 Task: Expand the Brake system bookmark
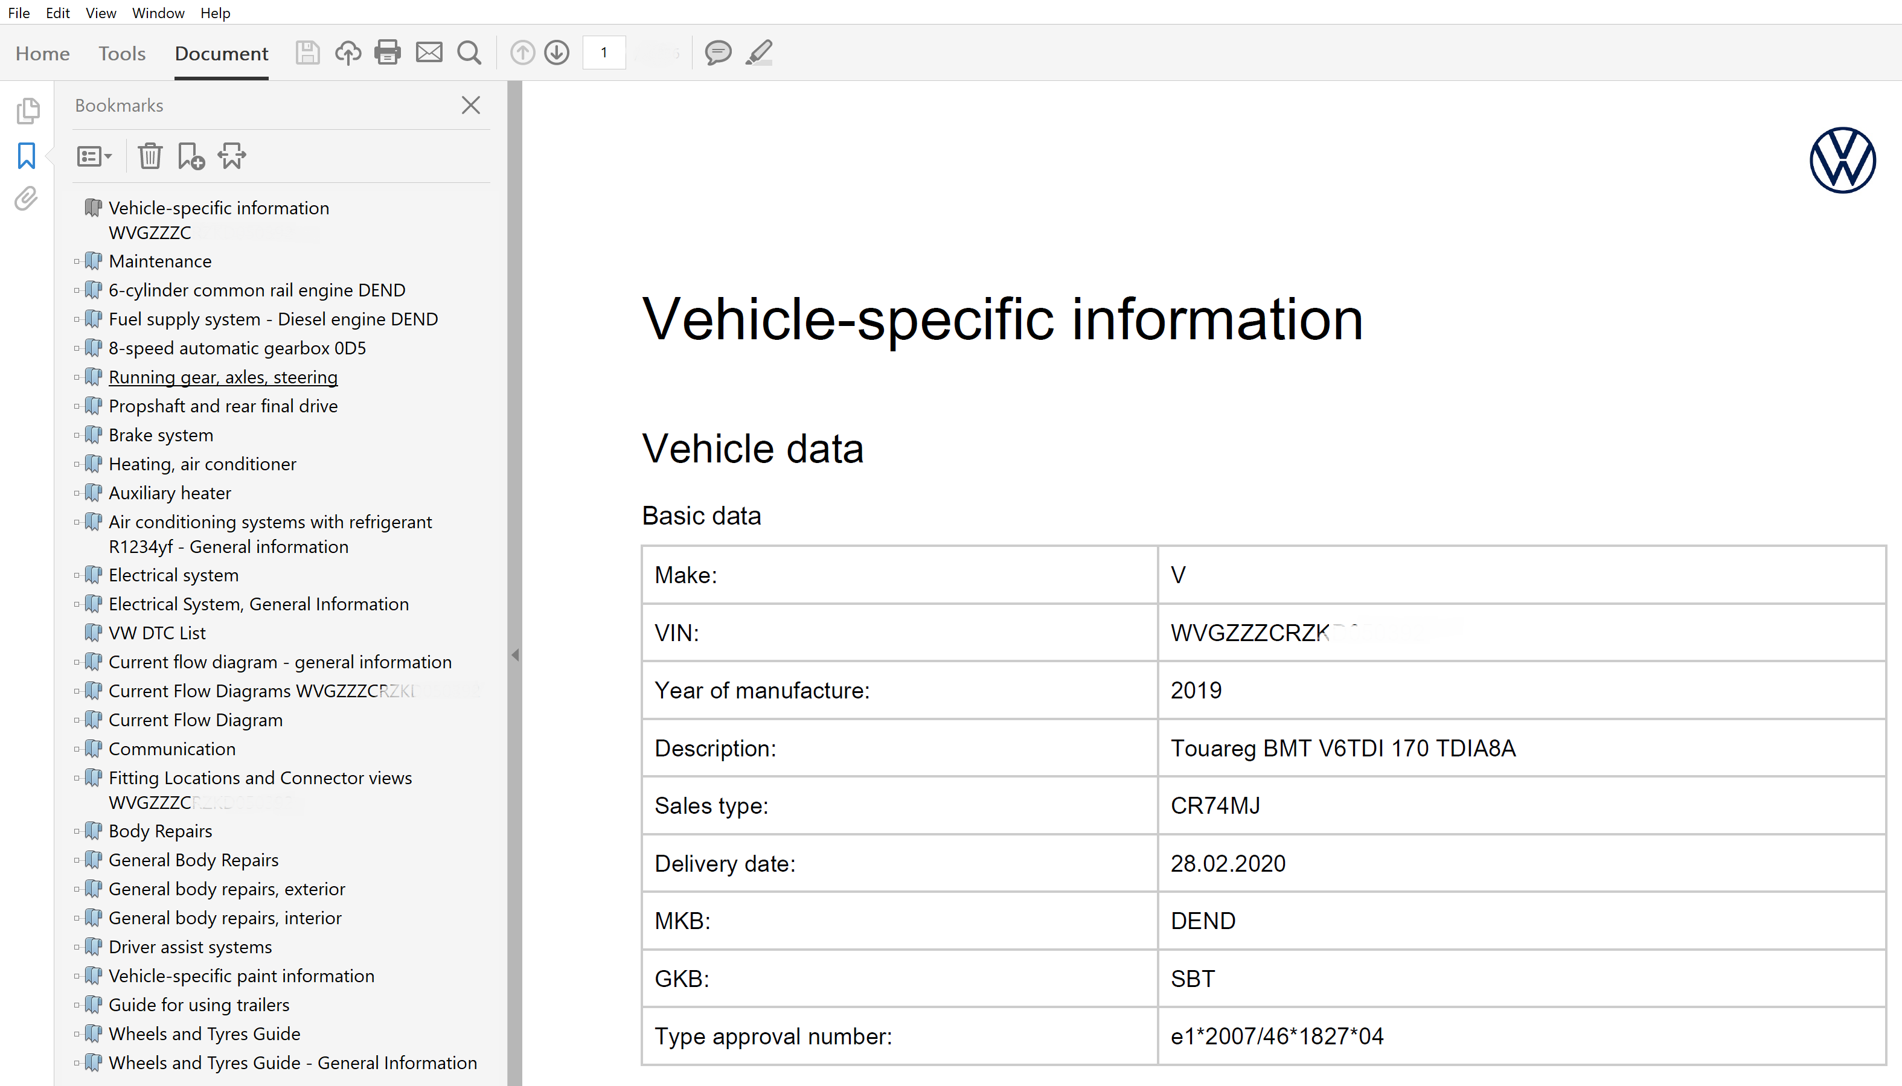(77, 435)
